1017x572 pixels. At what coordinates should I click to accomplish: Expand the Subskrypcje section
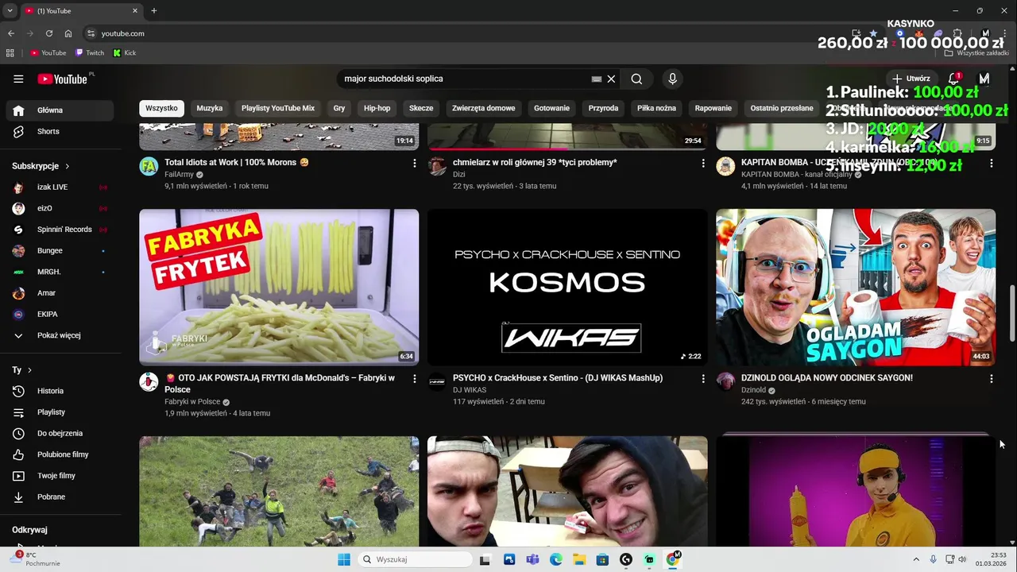41,166
